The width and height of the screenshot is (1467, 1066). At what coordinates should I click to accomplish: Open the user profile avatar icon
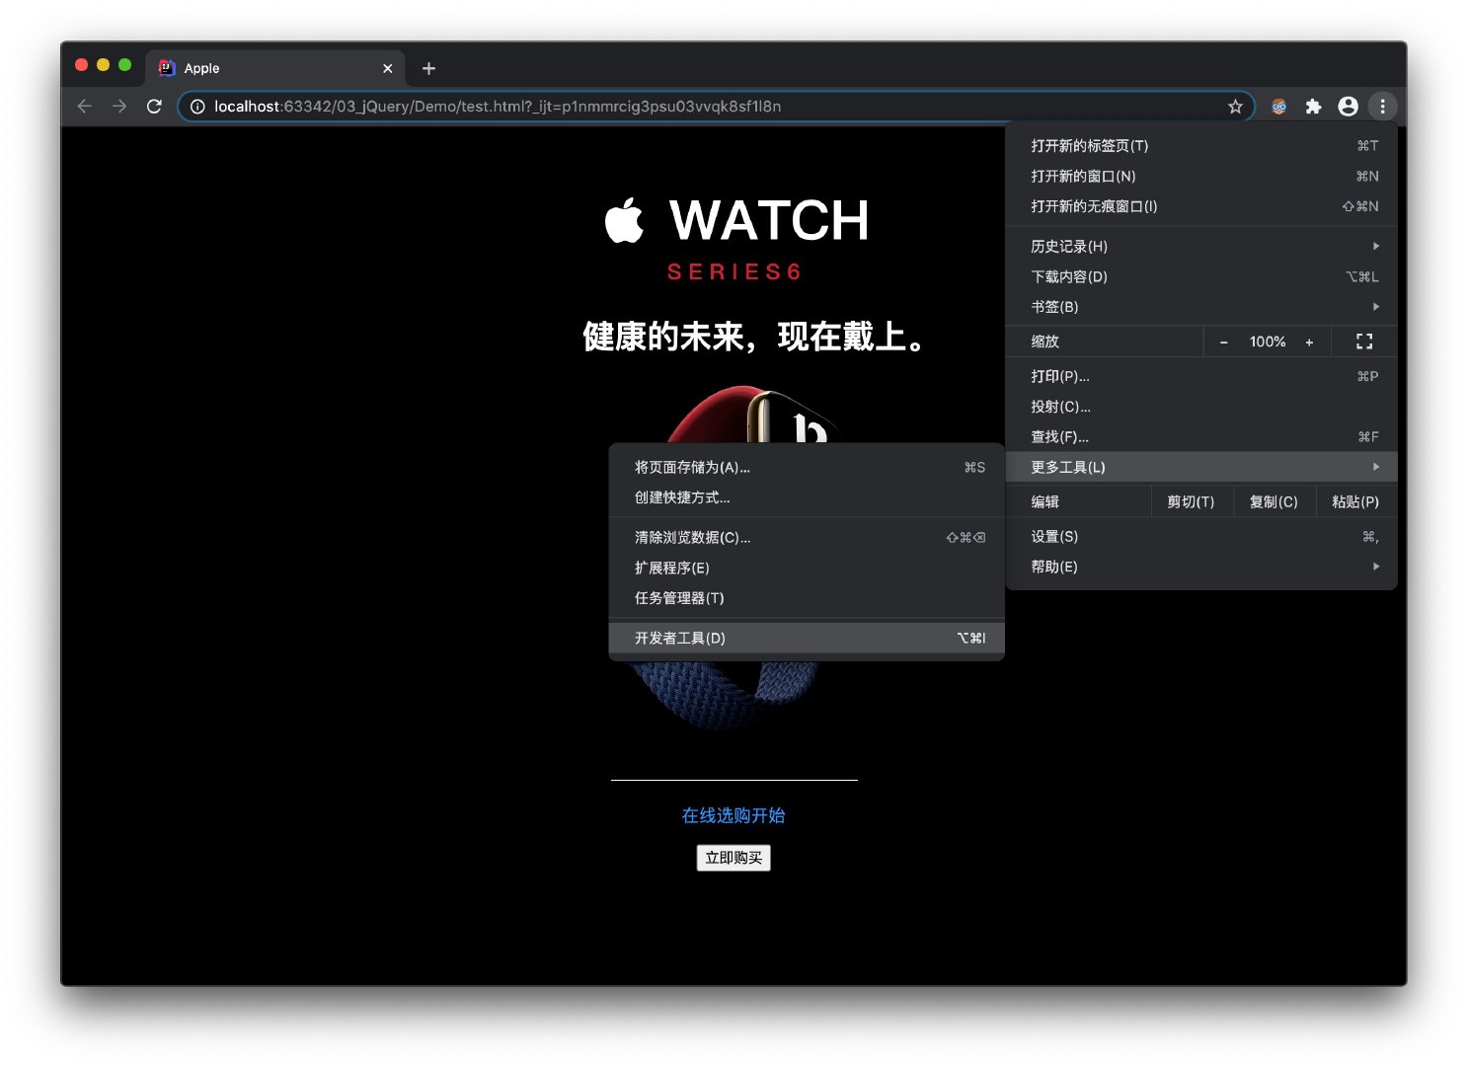point(1348,107)
